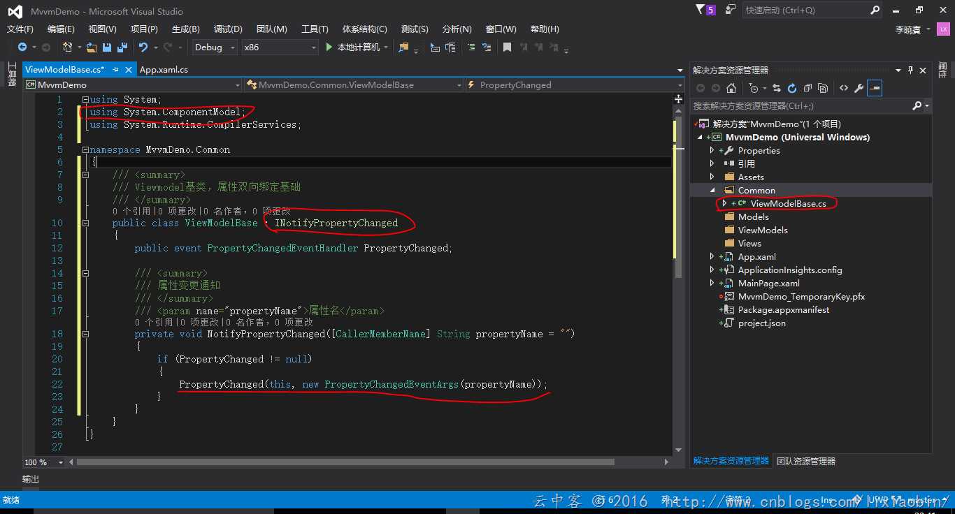Image resolution: width=955 pixels, height=514 pixels.
Task: Click View Code icon in Solution Explorer
Action: pyautogui.click(x=844, y=88)
